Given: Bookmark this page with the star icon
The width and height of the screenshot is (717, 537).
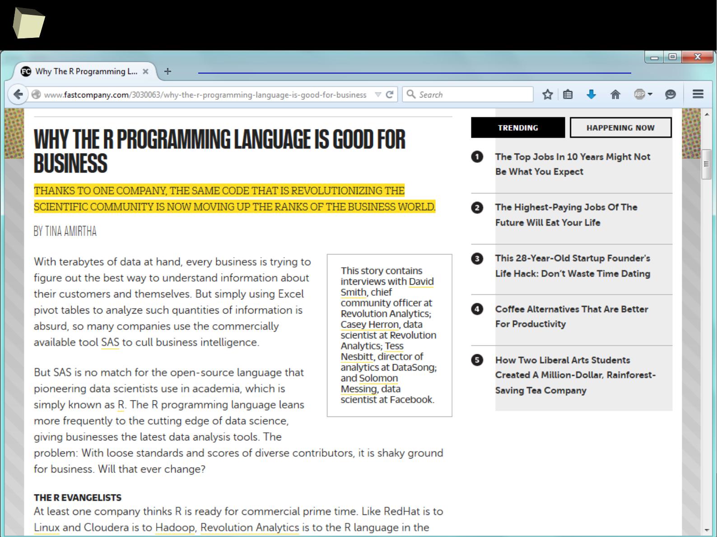Looking at the screenshot, I should (x=547, y=94).
